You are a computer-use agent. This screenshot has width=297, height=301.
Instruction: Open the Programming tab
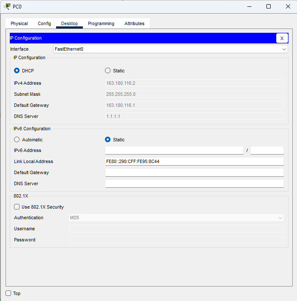[101, 23]
